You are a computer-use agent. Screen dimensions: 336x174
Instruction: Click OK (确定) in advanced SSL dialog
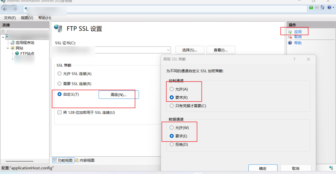[x=263, y=168]
